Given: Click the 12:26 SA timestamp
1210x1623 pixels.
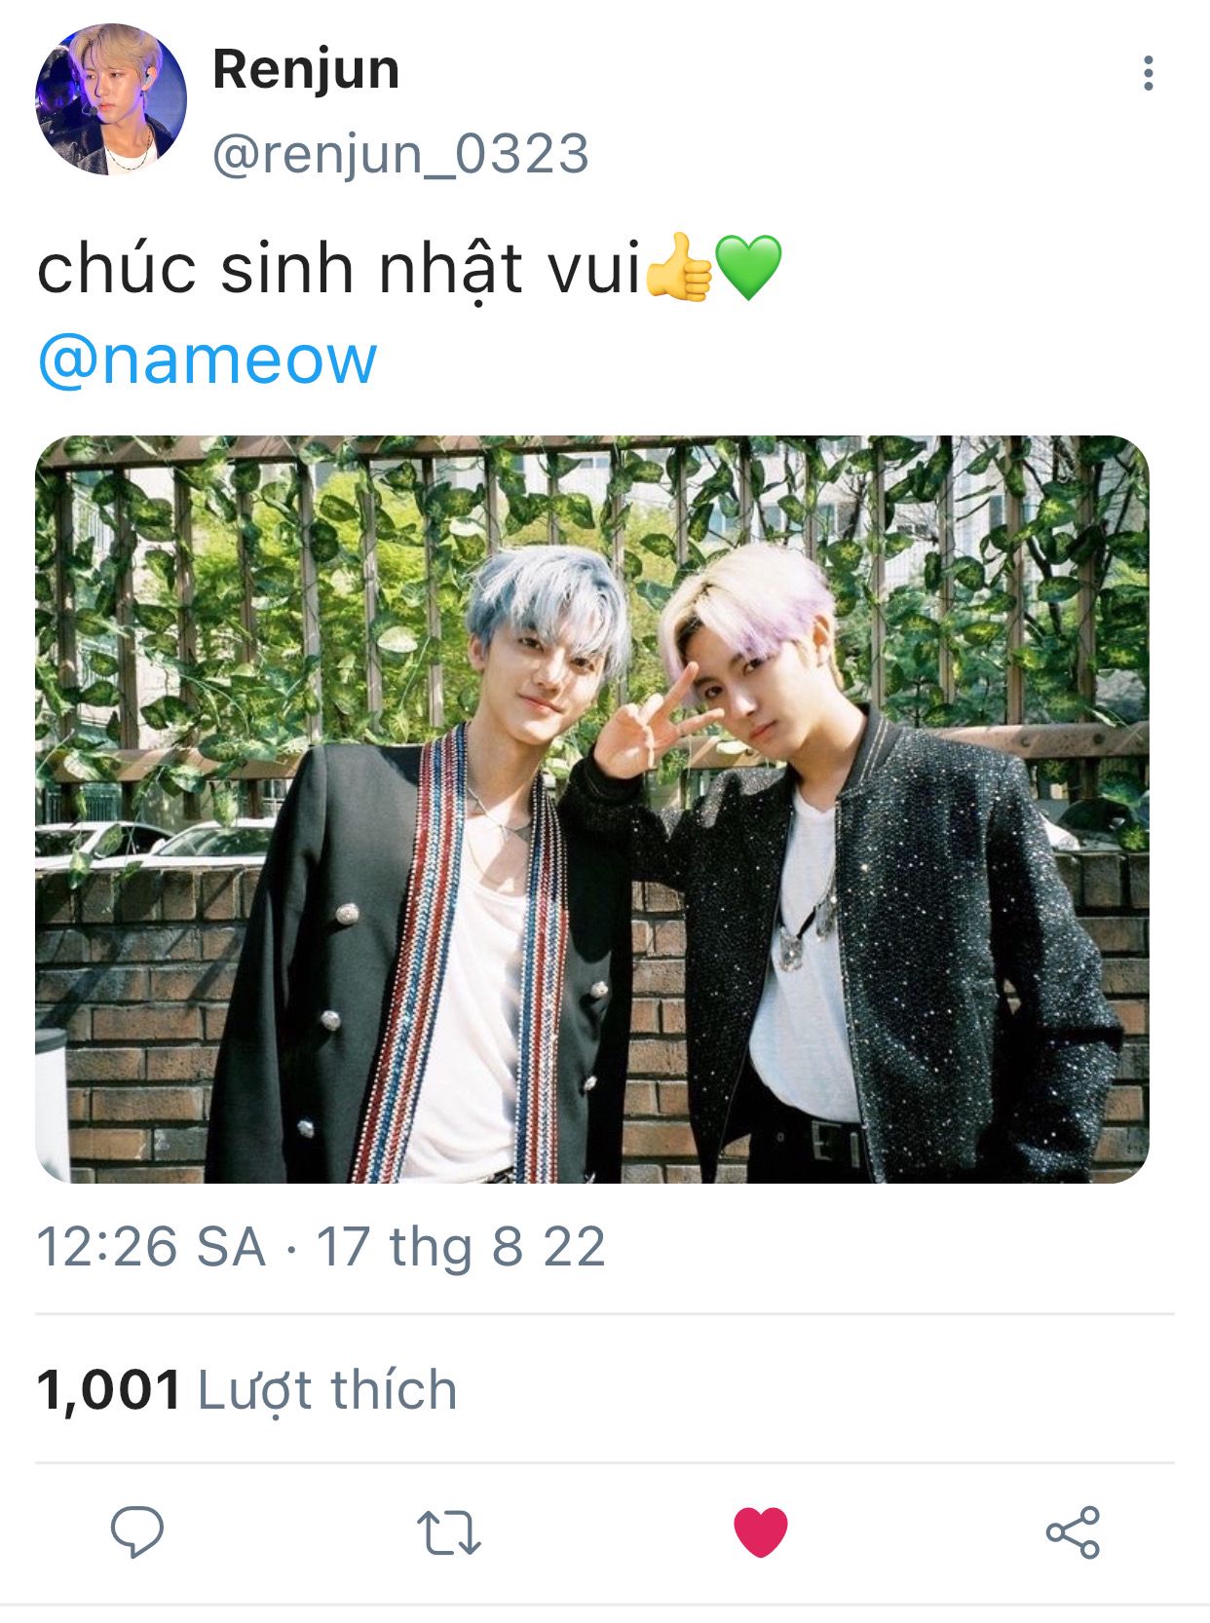Looking at the screenshot, I should (x=151, y=1247).
